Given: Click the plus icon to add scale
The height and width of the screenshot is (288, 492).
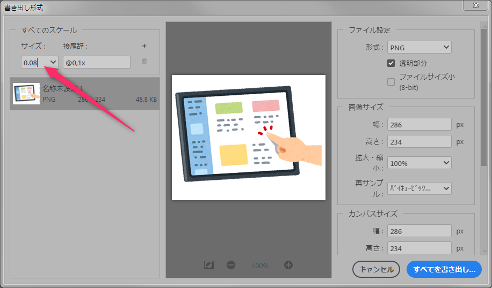Looking at the screenshot, I should pos(144,47).
